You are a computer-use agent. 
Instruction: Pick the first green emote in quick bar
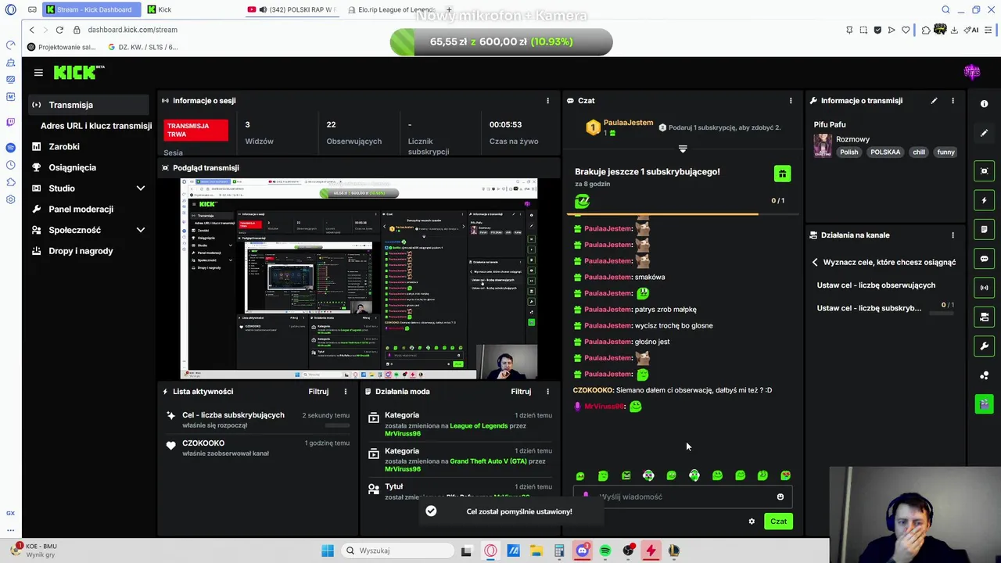(x=580, y=475)
